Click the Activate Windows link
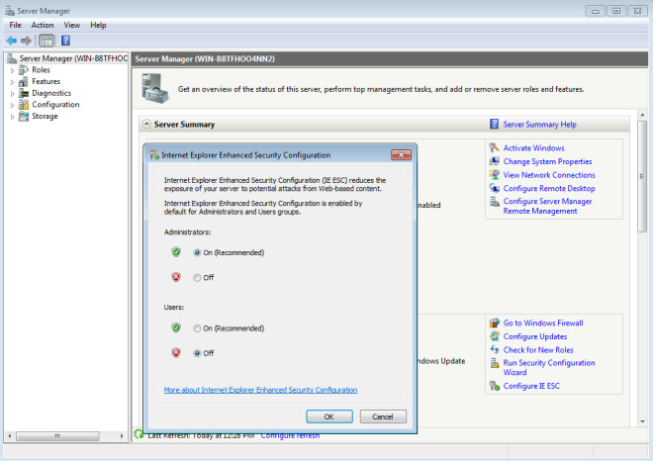Screen dimensions: 653x461 [534, 147]
